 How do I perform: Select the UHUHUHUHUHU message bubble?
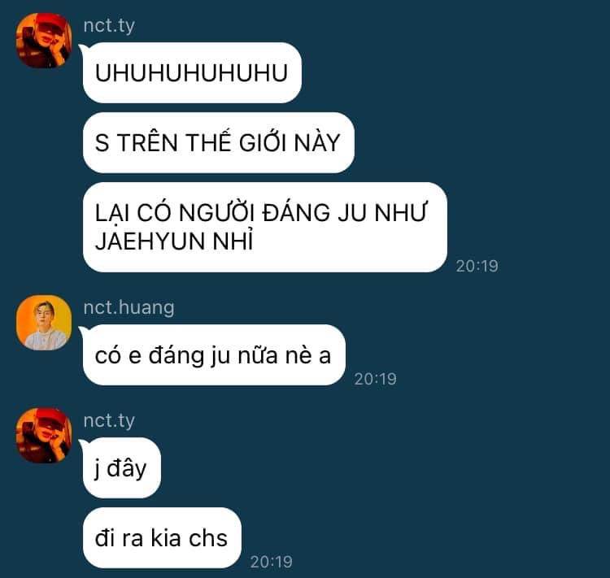(192, 72)
